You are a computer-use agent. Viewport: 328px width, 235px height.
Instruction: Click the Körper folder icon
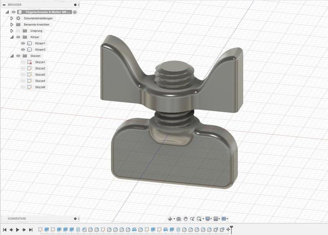click(x=25, y=37)
